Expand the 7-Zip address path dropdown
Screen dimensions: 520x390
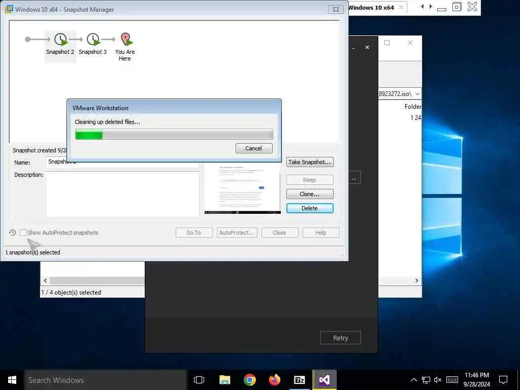pos(417,94)
